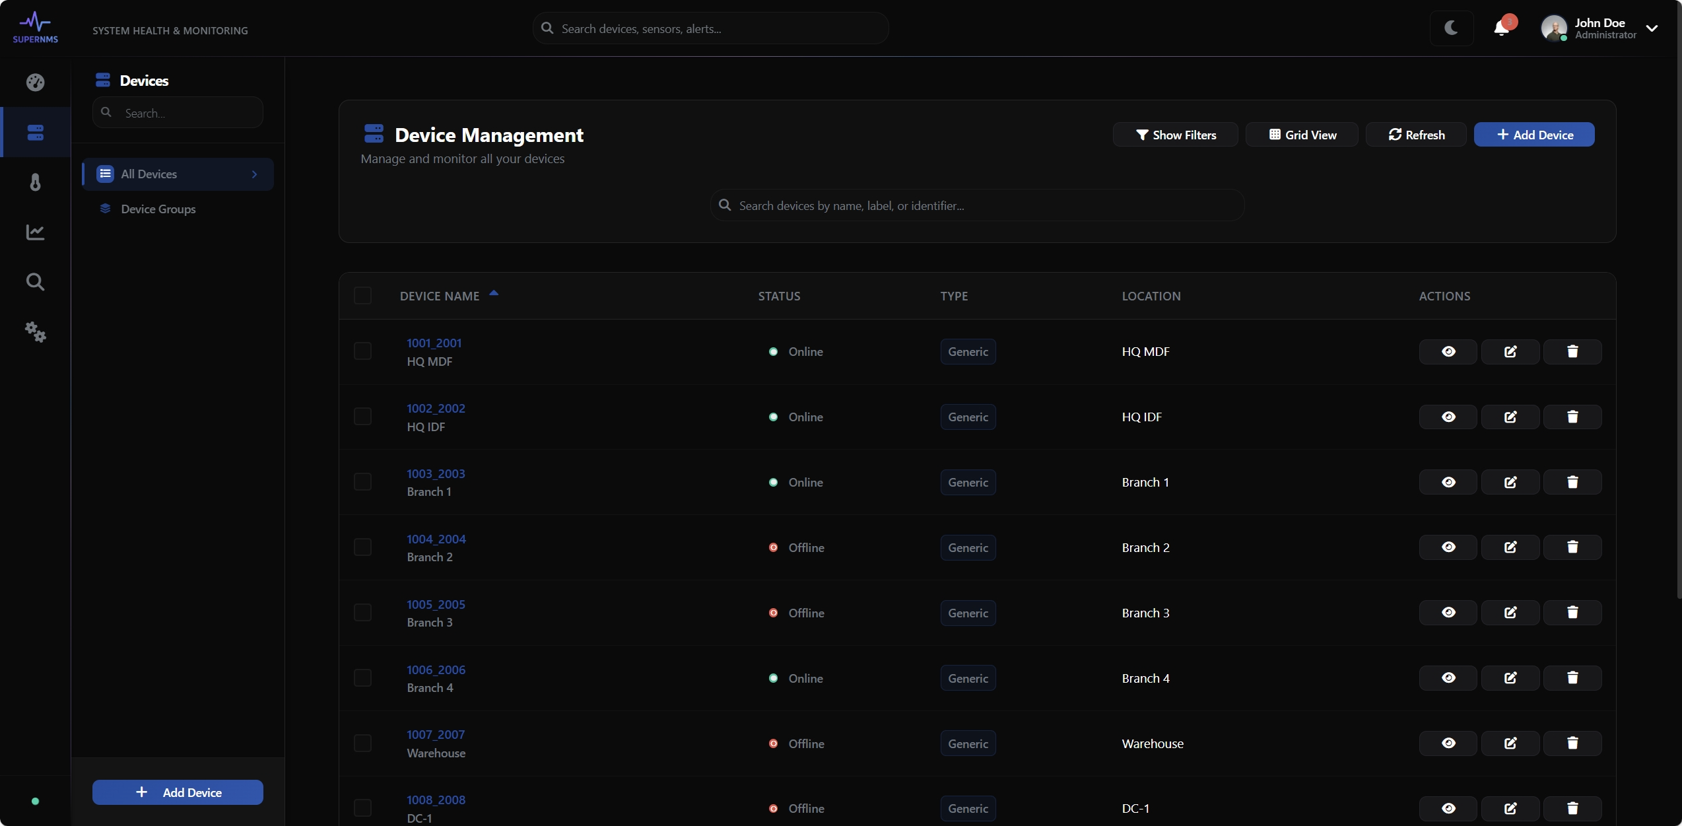Image resolution: width=1682 pixels, height=826 pixels.
Task: Toggle dark mode moon icon
Action: point(1451,28)
